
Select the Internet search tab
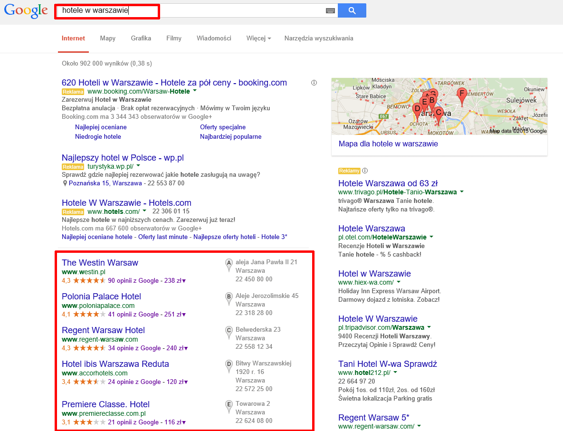coord(73,38)
